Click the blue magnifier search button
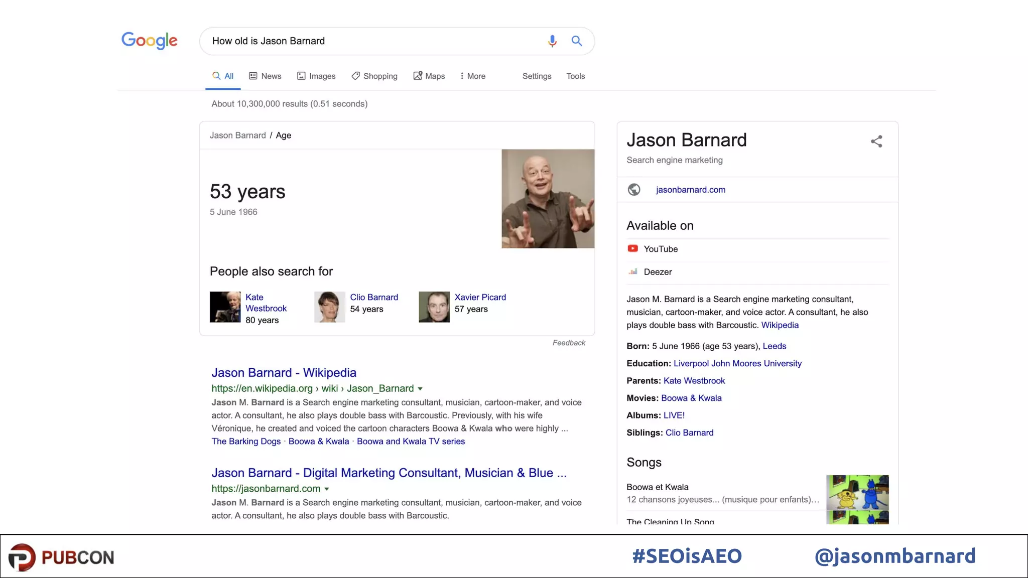The height and width of the screenshot is (578, 1028). 577,41
